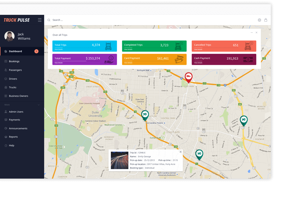Click the lock icon in the top bar
The height and width of the screenshot is (206, 305).
[x=266, y=20]
